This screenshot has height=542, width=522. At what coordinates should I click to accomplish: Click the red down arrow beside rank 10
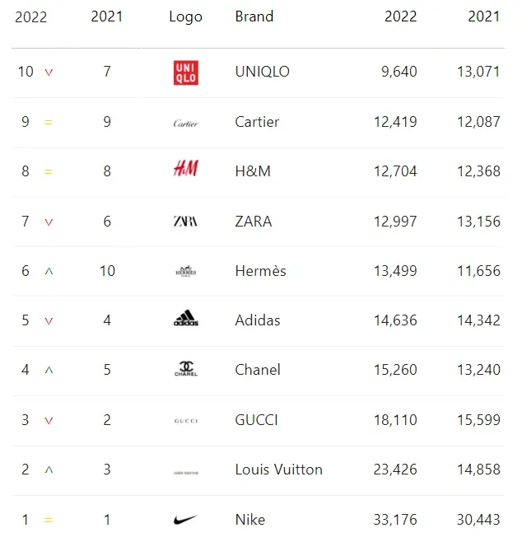point(49,72)
